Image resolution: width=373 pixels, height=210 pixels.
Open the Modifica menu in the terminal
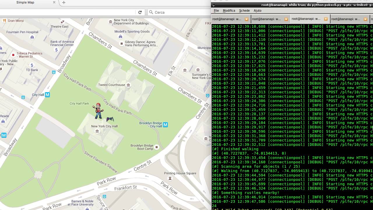(x=229, y=10)
